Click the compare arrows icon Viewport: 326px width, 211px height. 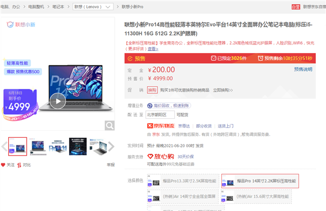19,165
